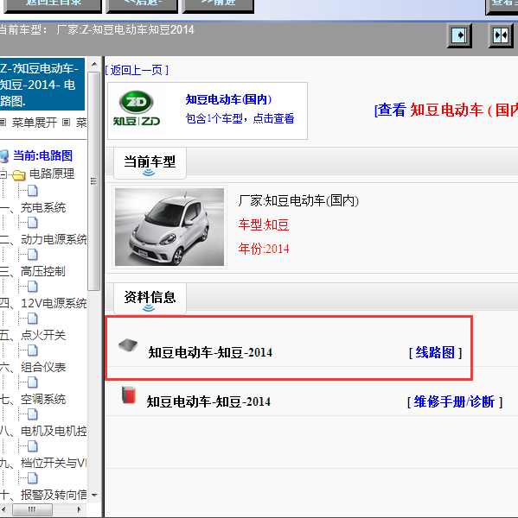Select 七、空调系统 tree item
Viewport: 518px width, 518px height.
[x=33, y=399]
